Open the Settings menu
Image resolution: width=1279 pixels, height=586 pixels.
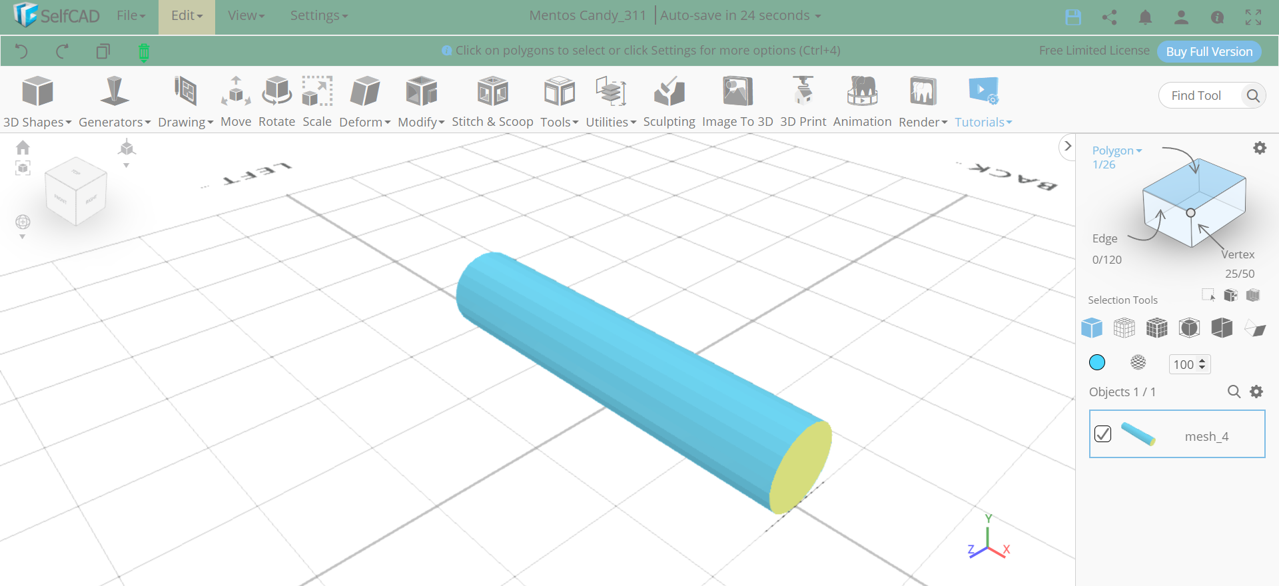[318, 15]
